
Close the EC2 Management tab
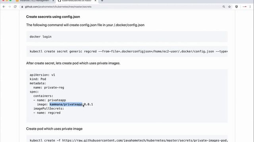53,1
